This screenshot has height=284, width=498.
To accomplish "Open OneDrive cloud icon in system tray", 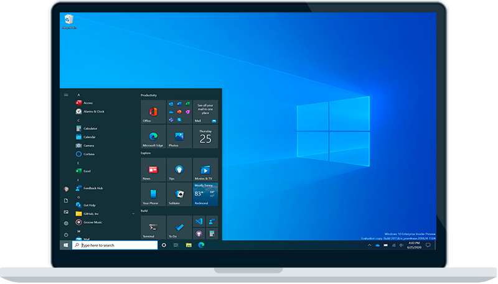I will pos(378,245).
